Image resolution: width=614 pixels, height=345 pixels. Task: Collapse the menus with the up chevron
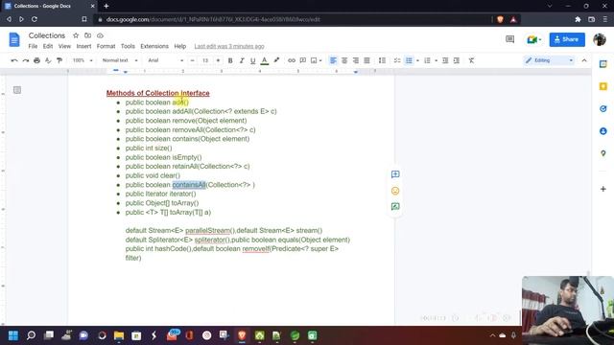tap(584, 60)
